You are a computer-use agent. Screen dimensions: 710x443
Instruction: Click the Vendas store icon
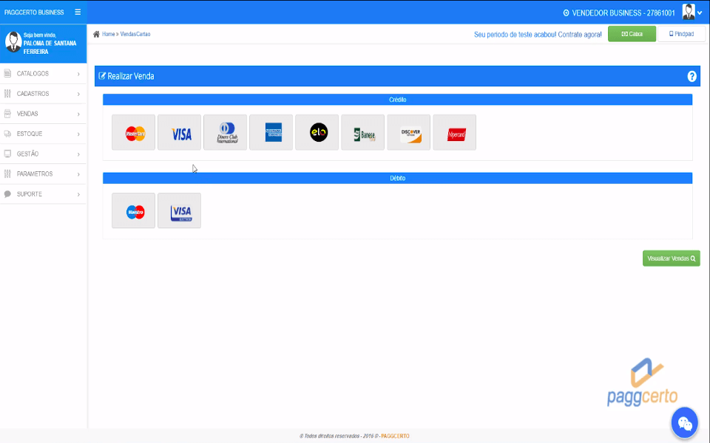point(7,114)
